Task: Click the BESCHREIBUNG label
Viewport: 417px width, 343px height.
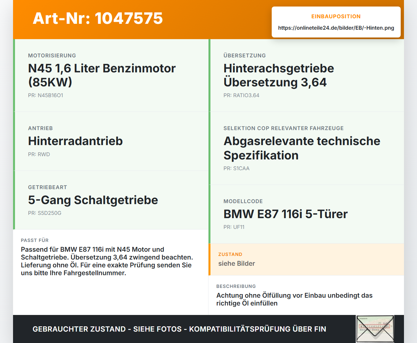Action: click(x=236, y=286)
